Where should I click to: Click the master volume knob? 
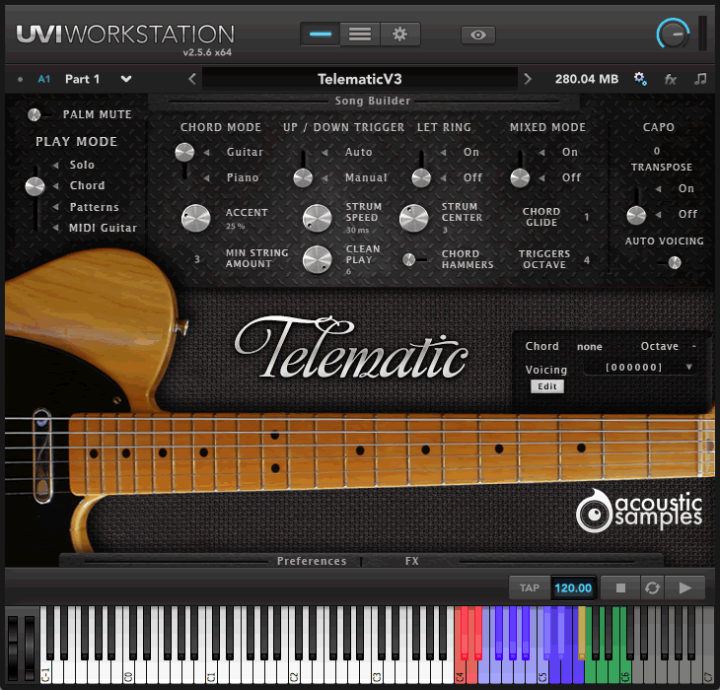click(x=673, y=34)
